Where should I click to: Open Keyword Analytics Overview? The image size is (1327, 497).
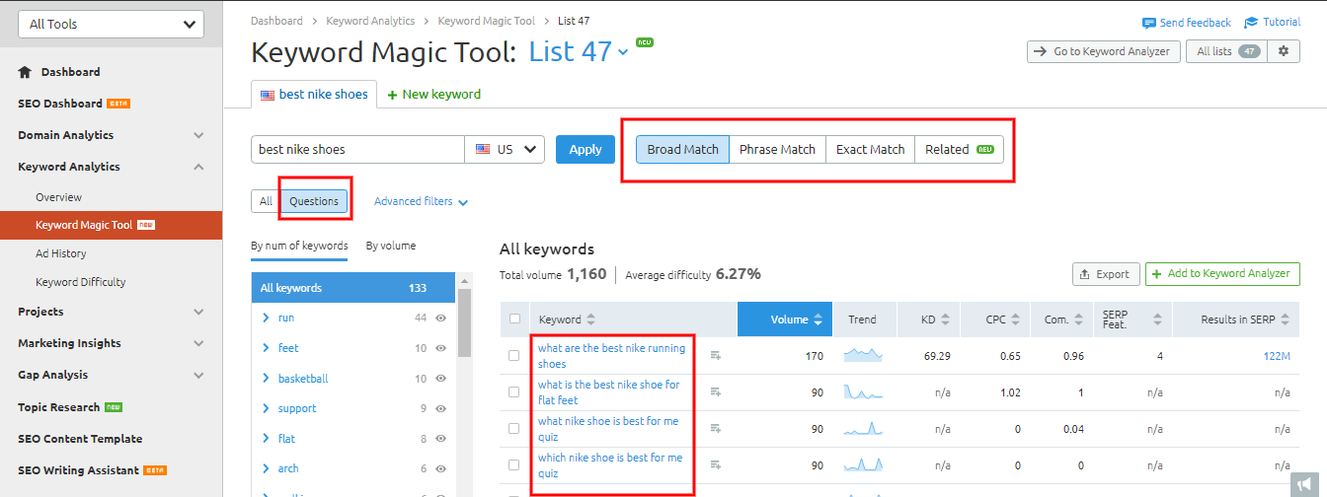tap(58, 197)
